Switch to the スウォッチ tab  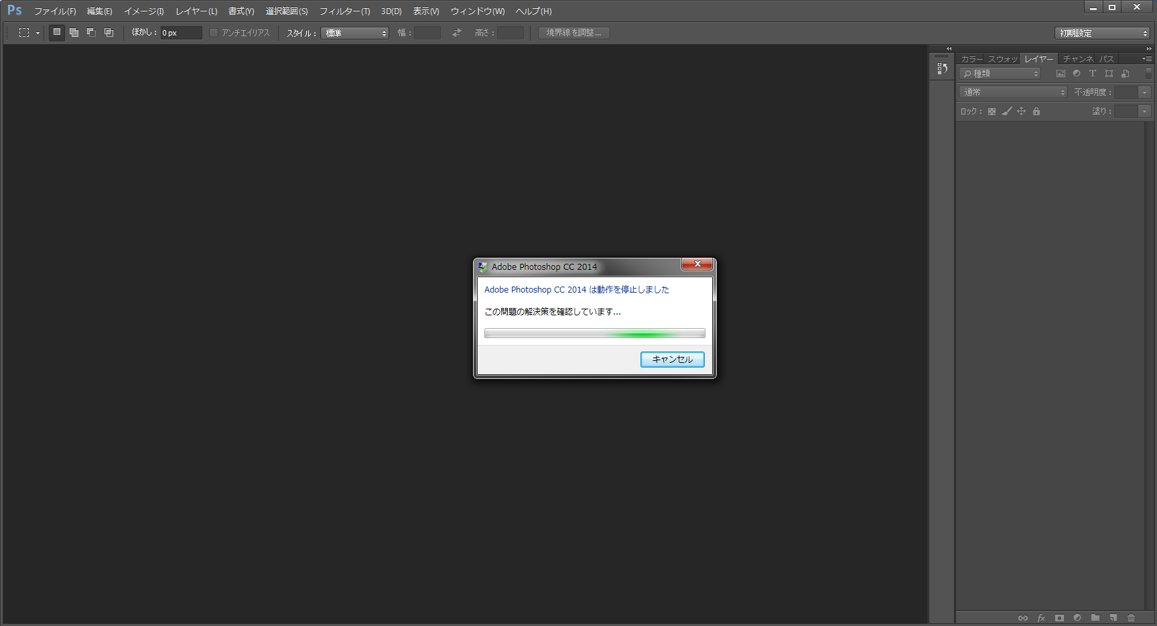pyautogui.click(x=1002, y=59)
